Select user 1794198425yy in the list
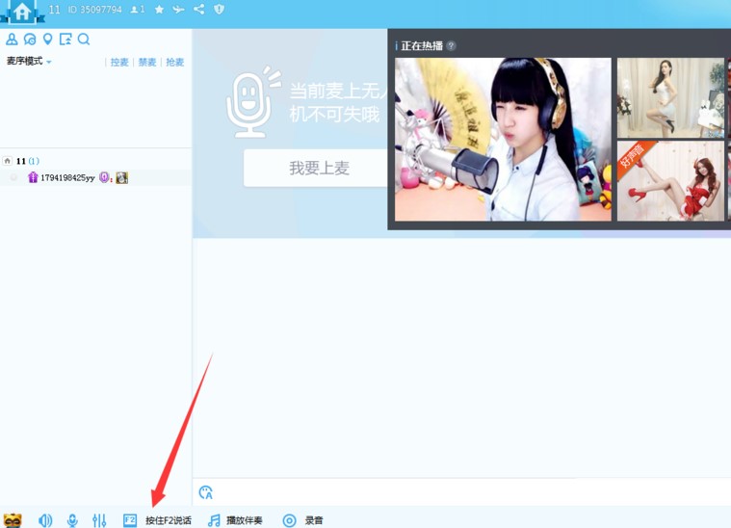This screenshot has width=731, height=528. point(67,177)
